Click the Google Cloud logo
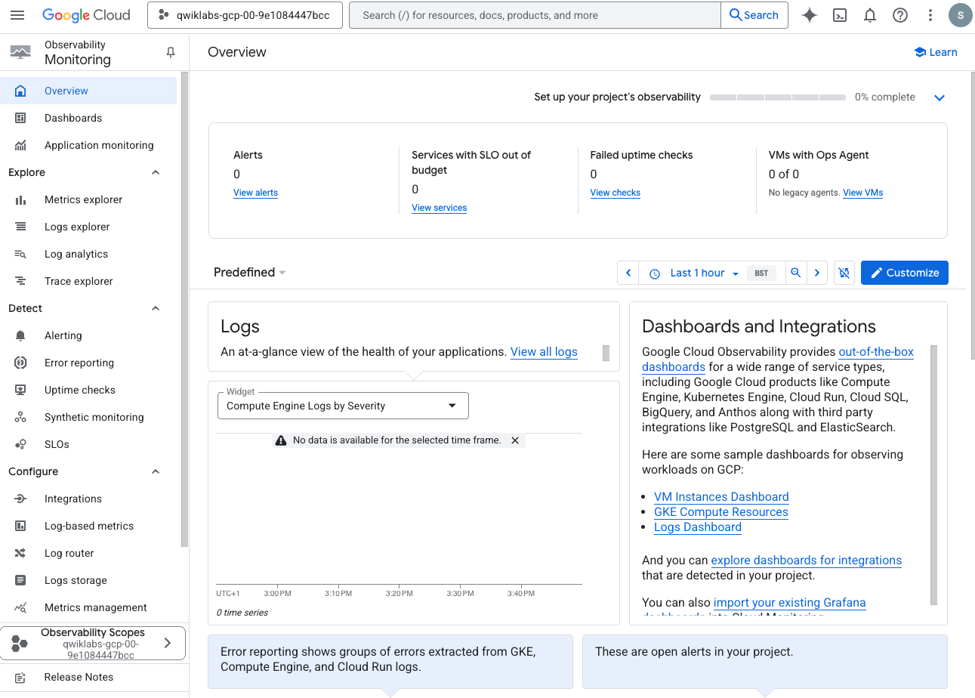Screen dimensions: 975x698 [86, 15]
